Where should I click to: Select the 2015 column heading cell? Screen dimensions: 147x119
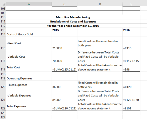coord(64,30)
